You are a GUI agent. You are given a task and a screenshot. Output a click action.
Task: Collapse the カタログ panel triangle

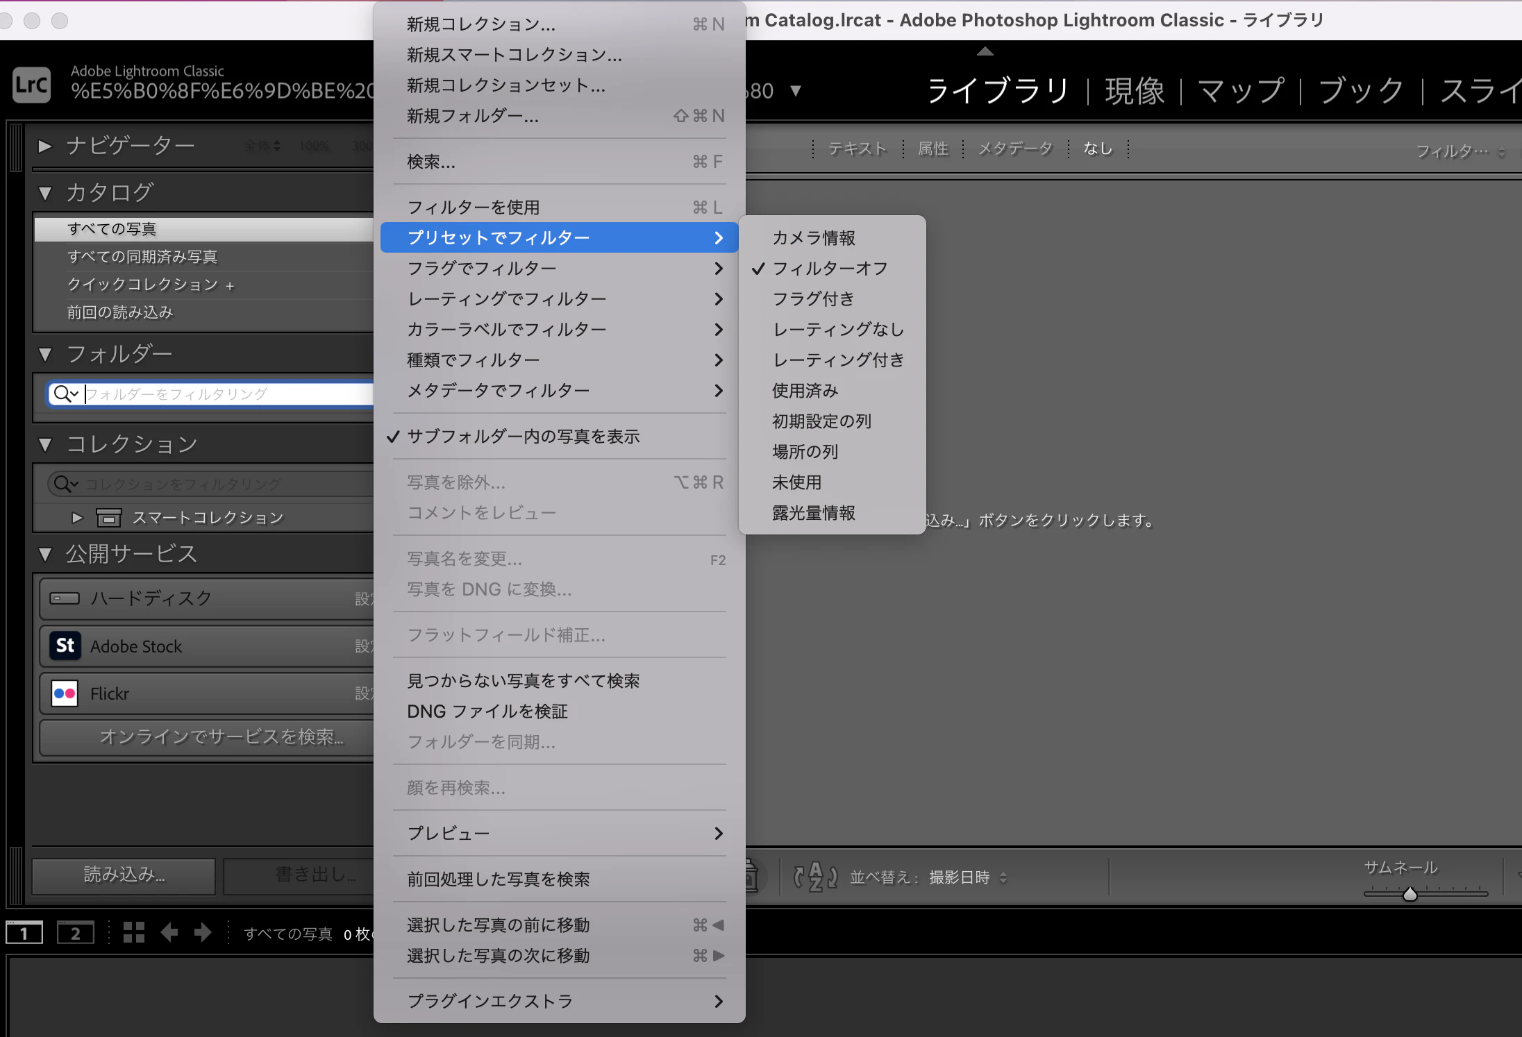coord(46,193)
